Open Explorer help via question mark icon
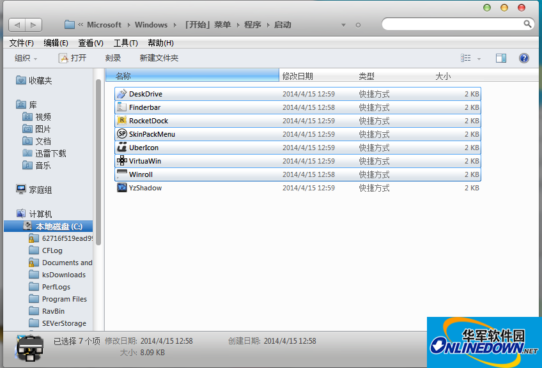The image size is (542, 368). pos(523,57)
